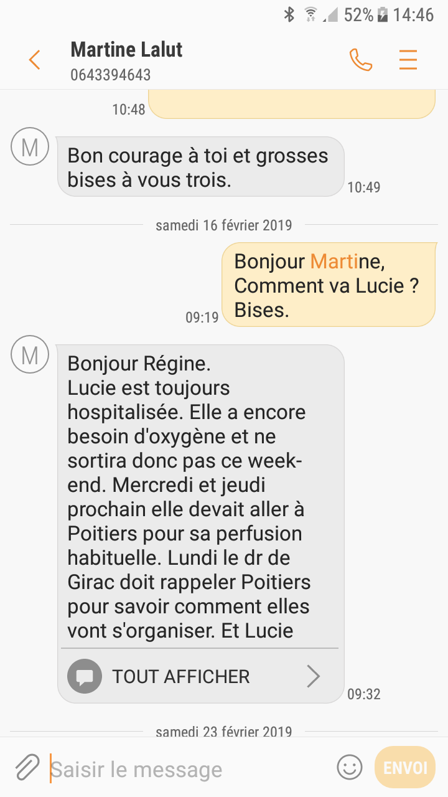Tap the speech bubble icon beside TOUT AFFICHER
This screenshot has width=448, height=797.
pos(85,677)
